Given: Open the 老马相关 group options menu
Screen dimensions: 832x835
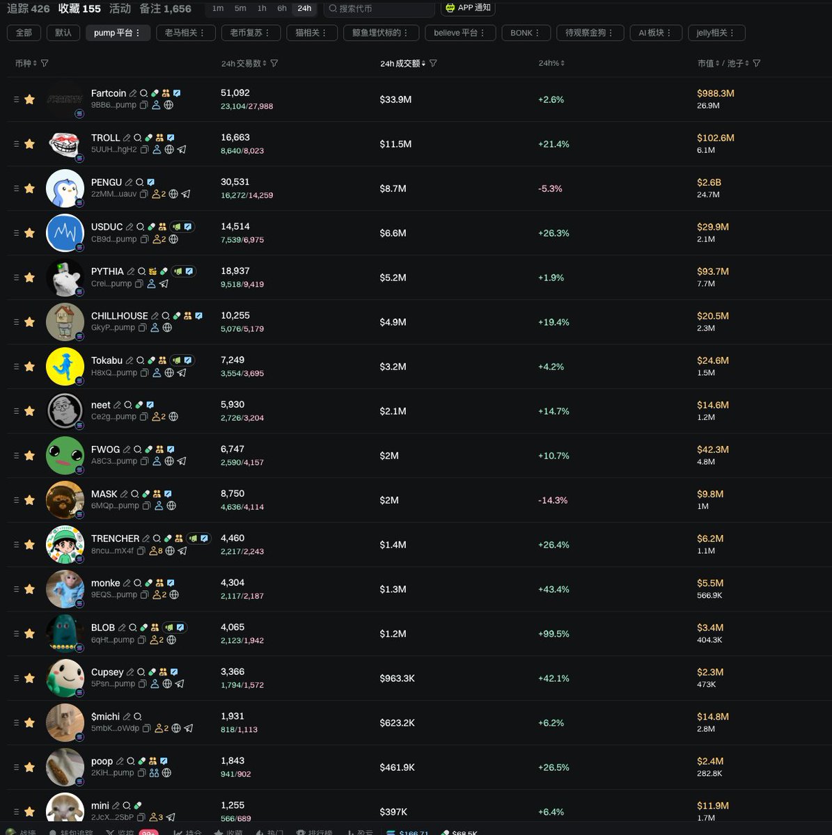Looking at the screenshot, I should [x=203, y=33].
